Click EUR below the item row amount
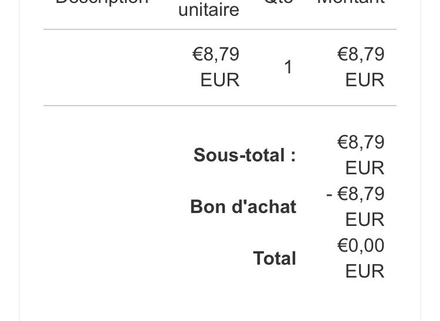The width and height of the screenshot is (440, 321). 365,80
